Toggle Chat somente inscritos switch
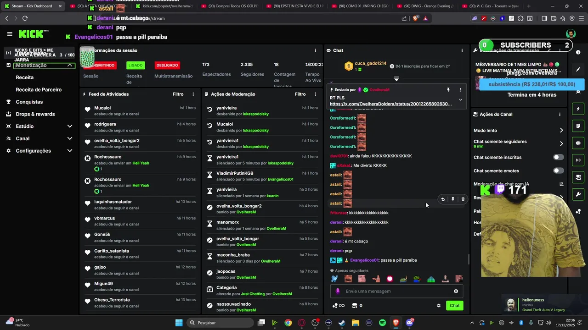 click(x=558, y=157)
